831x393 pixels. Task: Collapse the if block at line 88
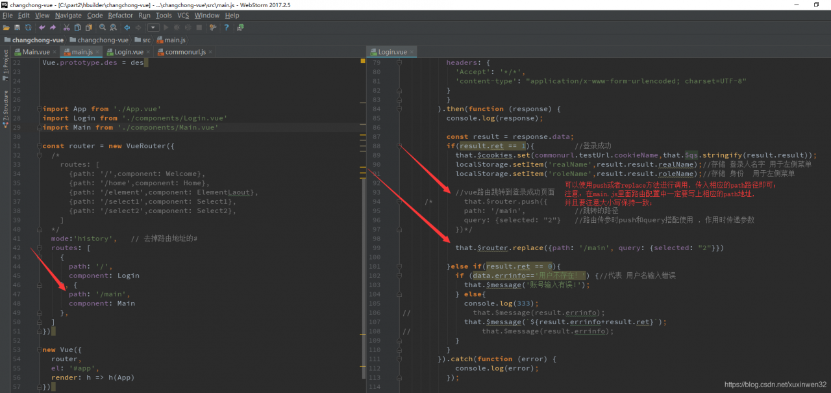[x=399, y=146]
